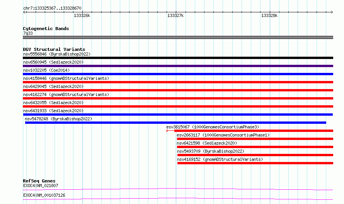Click the red nsv6421598 variant bar
Screen dimensions: 344x204
[x=255, y=147]
